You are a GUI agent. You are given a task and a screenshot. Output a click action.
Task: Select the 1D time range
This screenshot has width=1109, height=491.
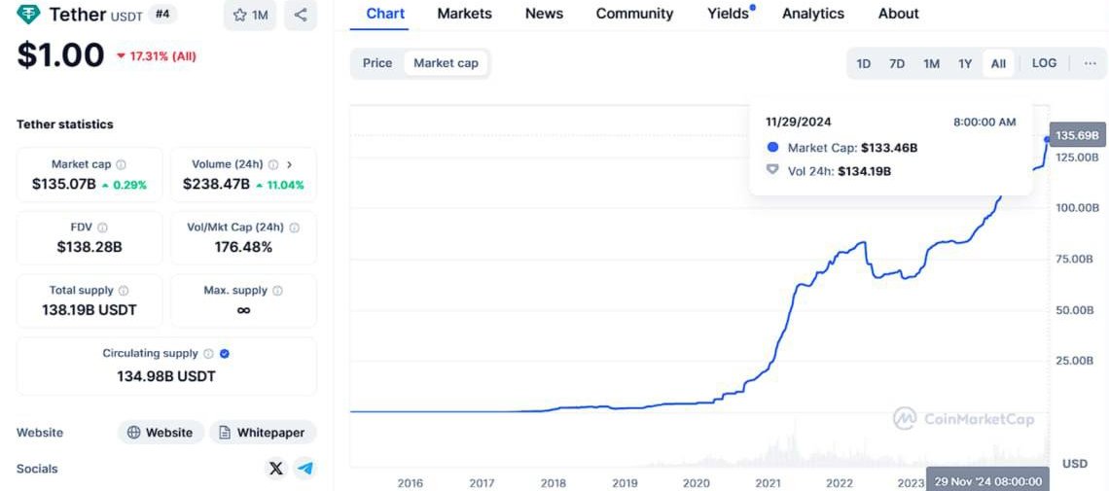coord(864,63)
